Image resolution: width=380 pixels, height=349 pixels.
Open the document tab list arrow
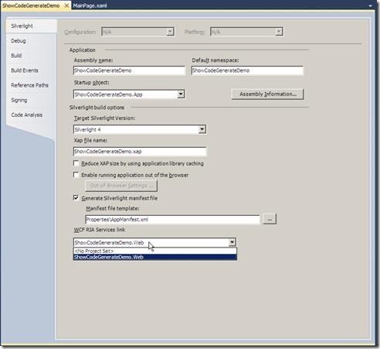pos(371,5)
